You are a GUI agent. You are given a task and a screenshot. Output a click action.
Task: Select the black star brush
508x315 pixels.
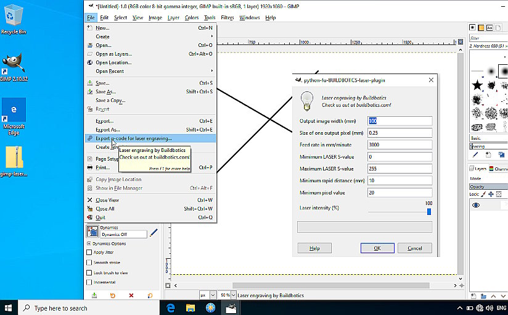[477, 85]
